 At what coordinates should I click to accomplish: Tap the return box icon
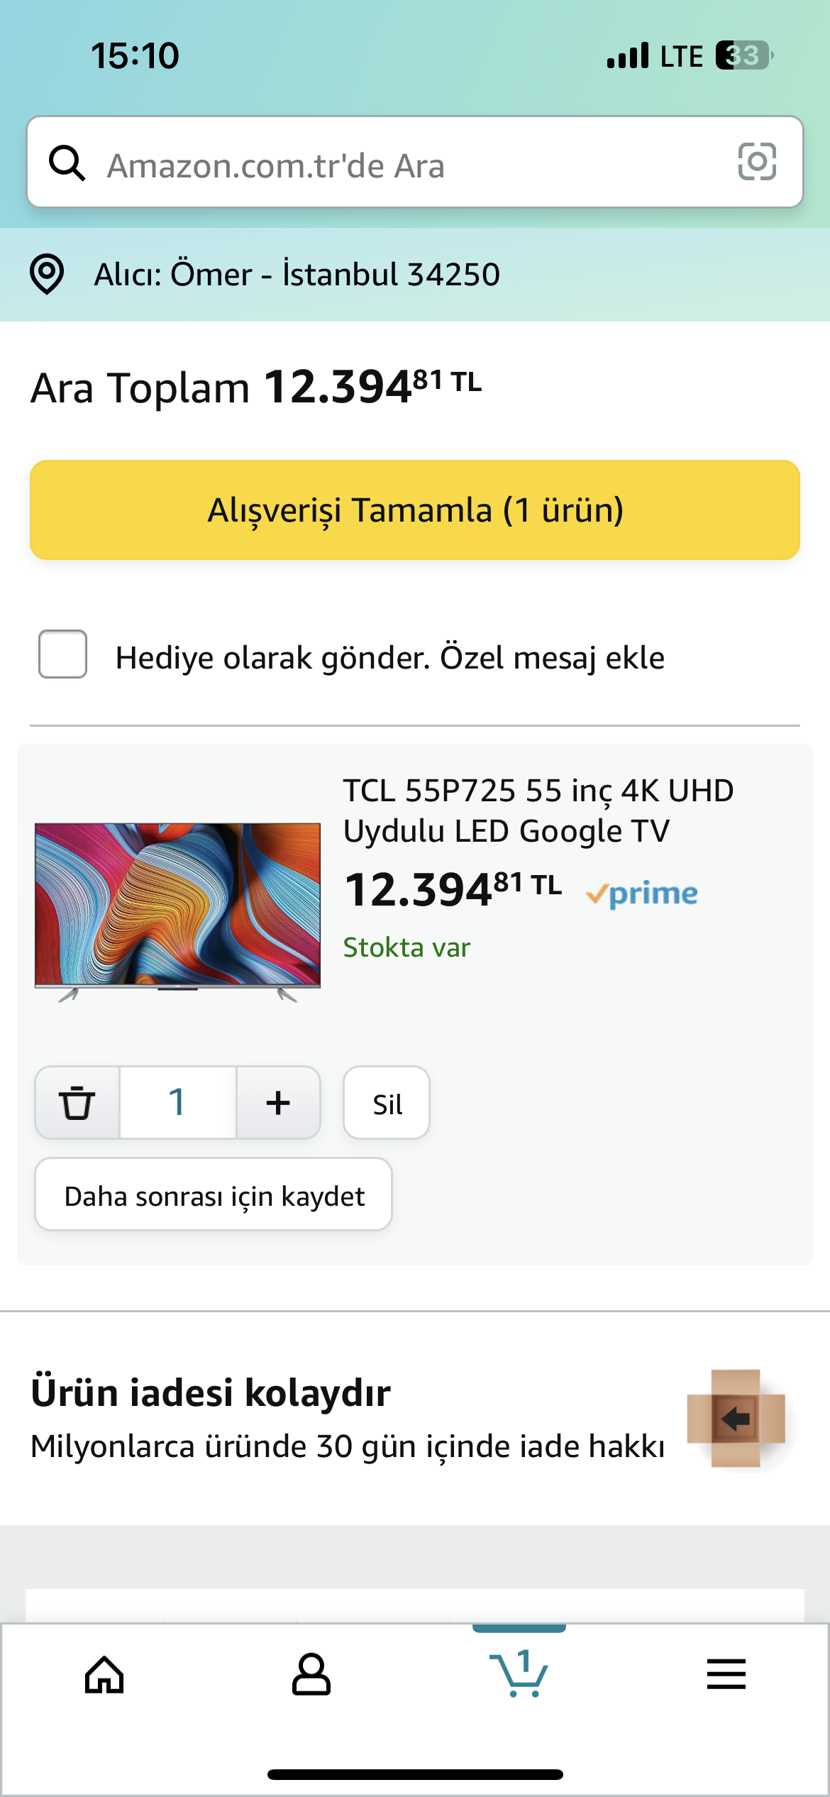(736, 1418)
